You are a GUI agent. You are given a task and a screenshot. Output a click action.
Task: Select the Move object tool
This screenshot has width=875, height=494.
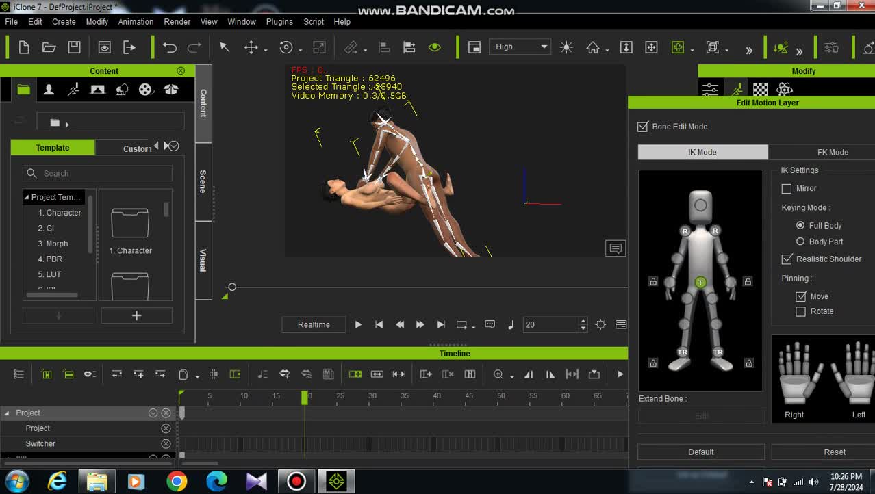pos(251,47)
